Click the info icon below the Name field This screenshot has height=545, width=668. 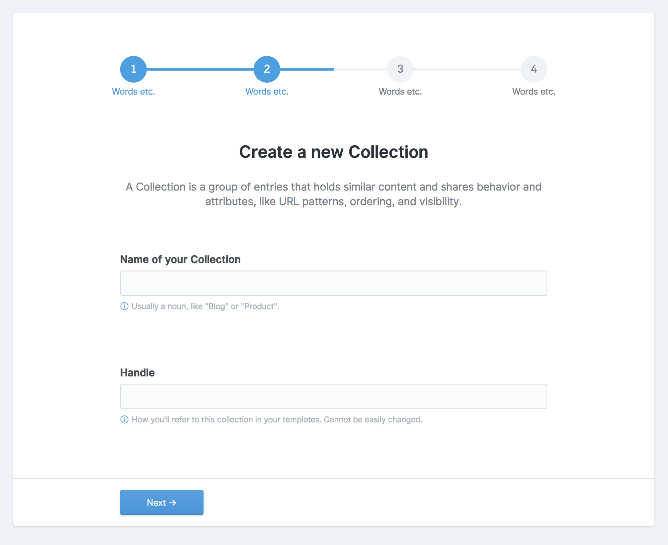pos(124,306)
